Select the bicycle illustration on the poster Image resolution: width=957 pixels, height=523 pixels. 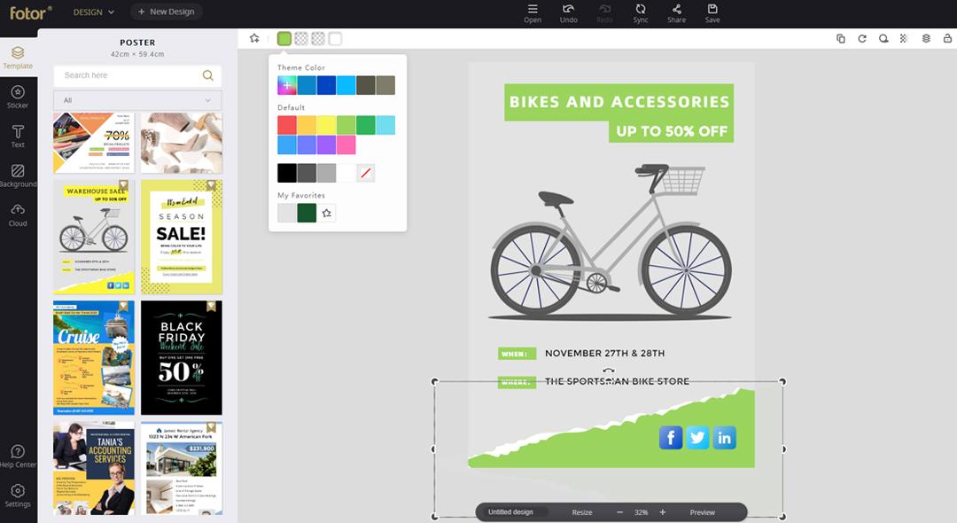(611, 241)
